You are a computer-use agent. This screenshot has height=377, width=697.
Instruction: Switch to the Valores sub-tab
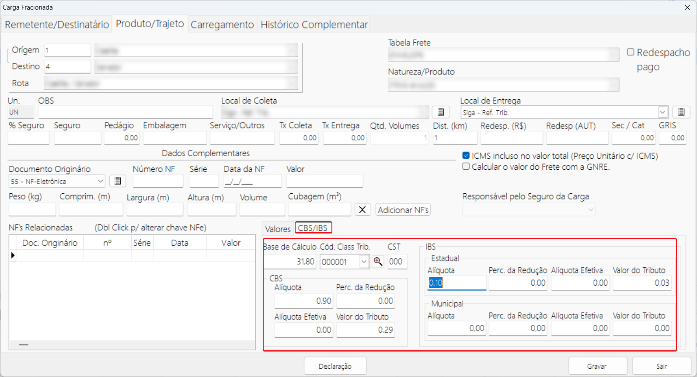pyautogui.click(x=278, y=229)
